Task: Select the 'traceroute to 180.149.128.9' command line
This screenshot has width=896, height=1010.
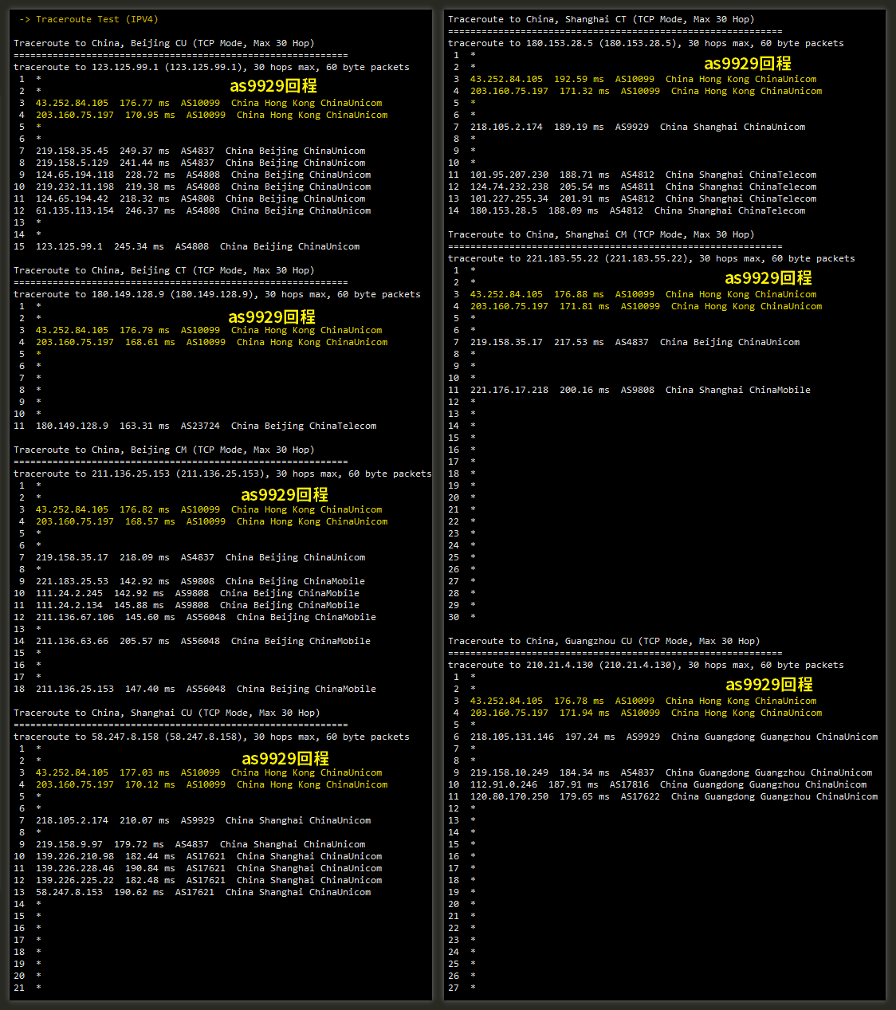Action: [x=217, y=294]
